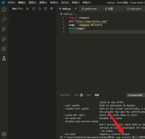Open the http://www.baidu.com/ URL string

(x=92, y=21)
